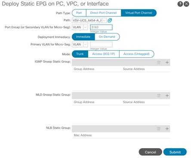Click the copy icon beside Path field

click(110, 20)
